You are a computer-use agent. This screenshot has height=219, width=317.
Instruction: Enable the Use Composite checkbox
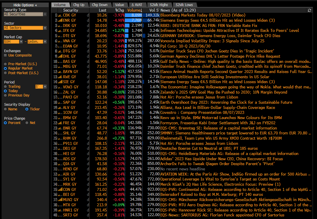[6, 55]
